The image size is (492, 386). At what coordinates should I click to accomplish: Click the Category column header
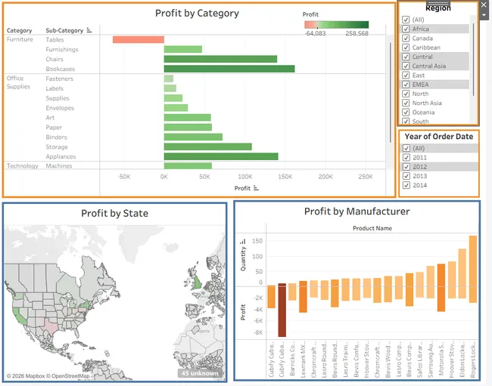pyautogui.click(x=20, y=30)
